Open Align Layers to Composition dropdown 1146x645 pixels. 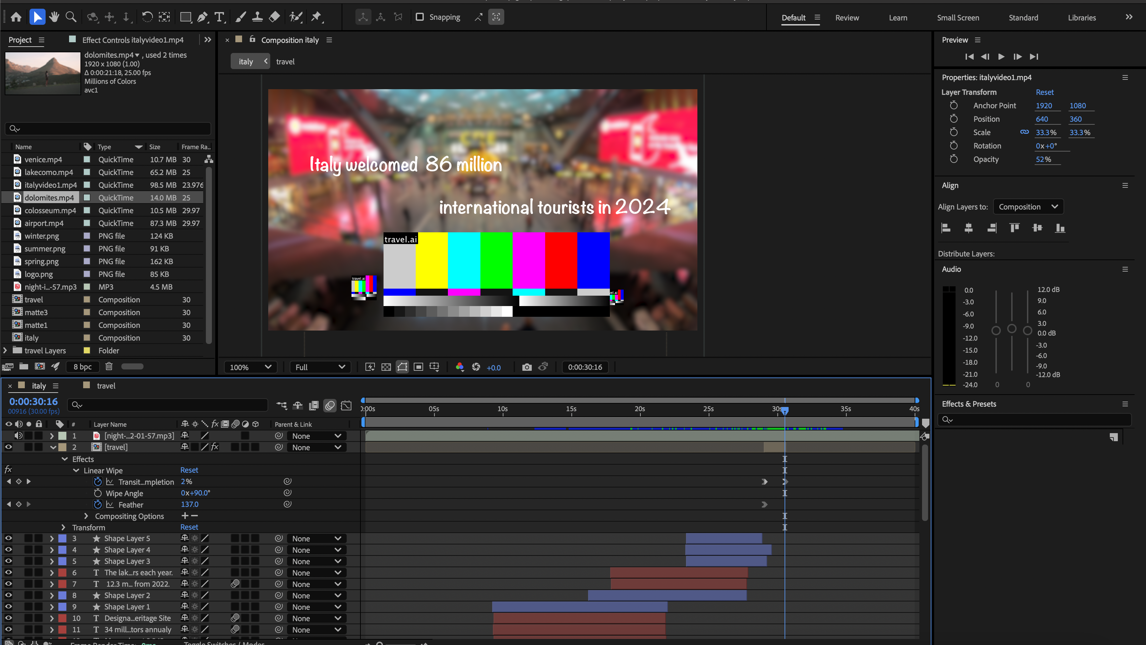[x=1028, y=207]
